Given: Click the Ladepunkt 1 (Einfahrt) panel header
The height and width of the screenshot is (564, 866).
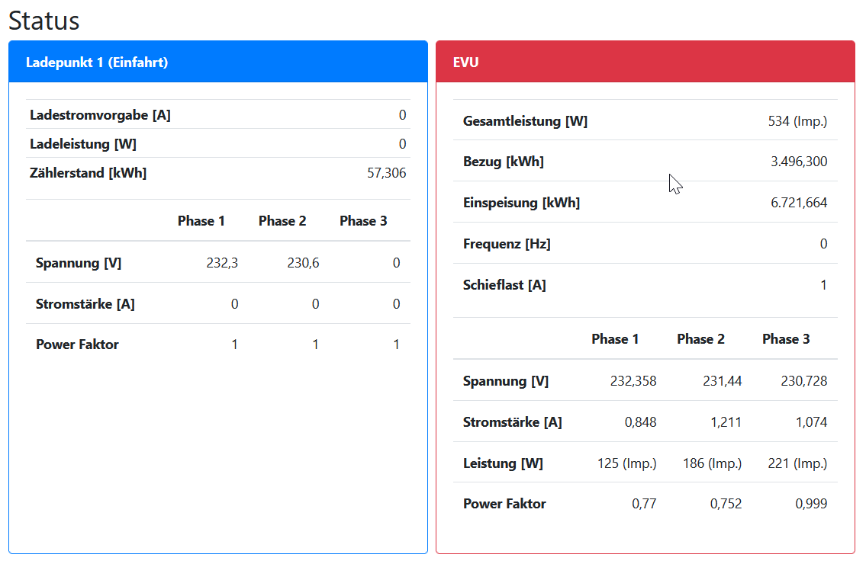Looking at the screenshot, I should click(x=97, y=62).
